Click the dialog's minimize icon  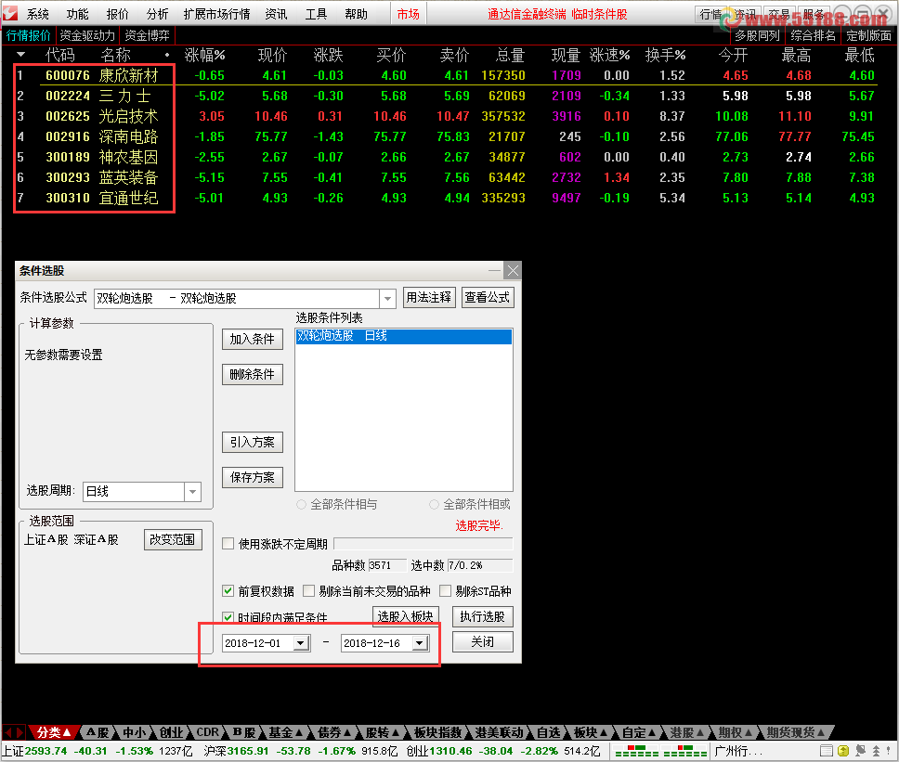(x=495, y=270)
